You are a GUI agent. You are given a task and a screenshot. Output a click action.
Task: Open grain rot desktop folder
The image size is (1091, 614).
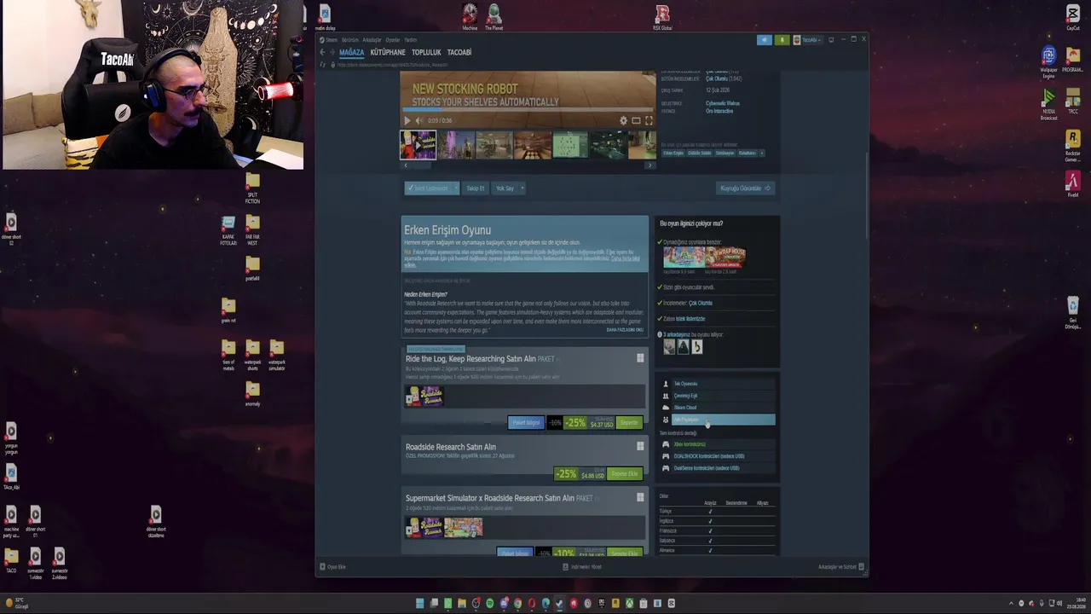(228, 310)
